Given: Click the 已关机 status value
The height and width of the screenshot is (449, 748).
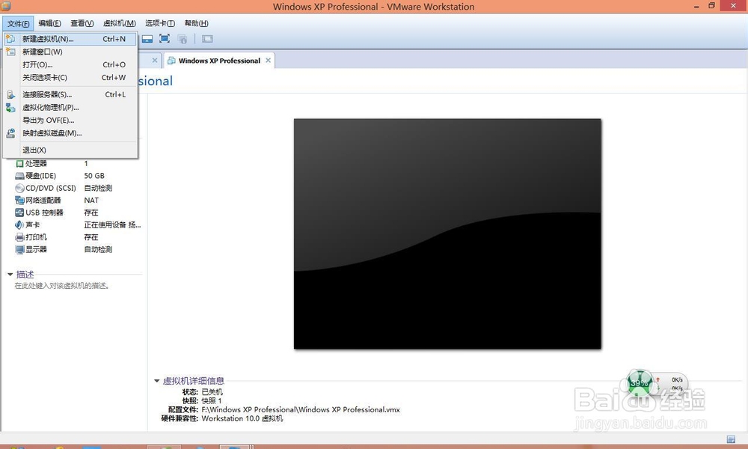Looking at the screenshot, I should coord(212,392).
